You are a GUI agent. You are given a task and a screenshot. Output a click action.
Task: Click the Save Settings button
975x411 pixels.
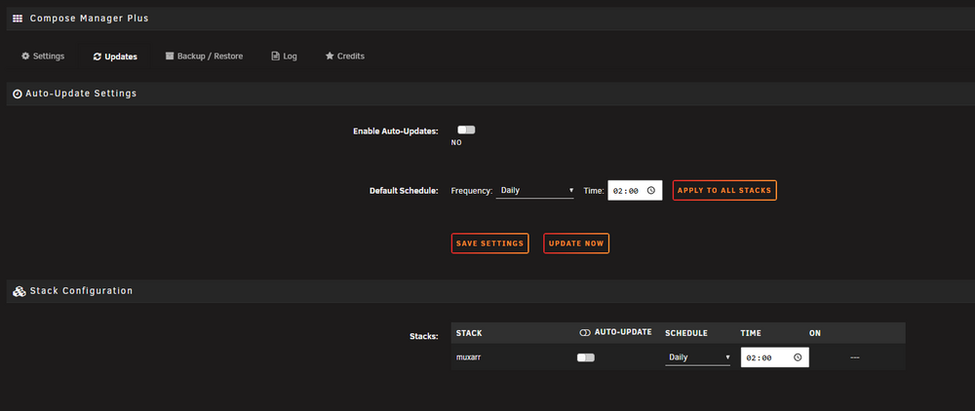(x=490, y=243)
